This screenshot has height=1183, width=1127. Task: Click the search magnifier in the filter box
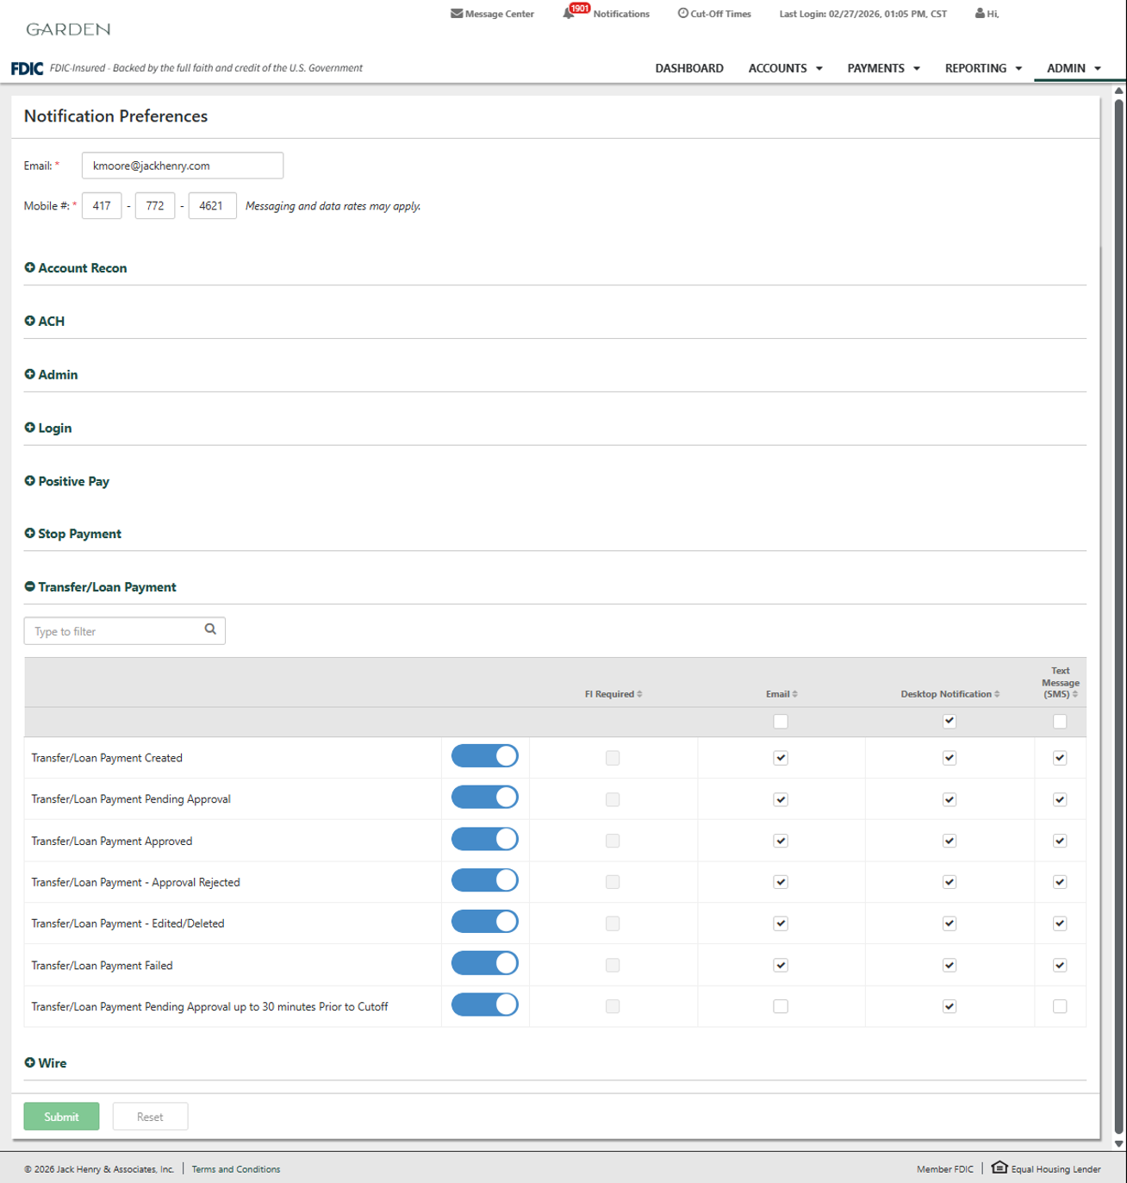tap(210, 630)
